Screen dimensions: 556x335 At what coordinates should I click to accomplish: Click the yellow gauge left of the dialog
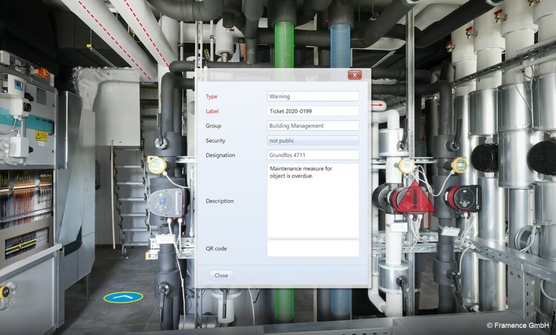coord(157,165)
